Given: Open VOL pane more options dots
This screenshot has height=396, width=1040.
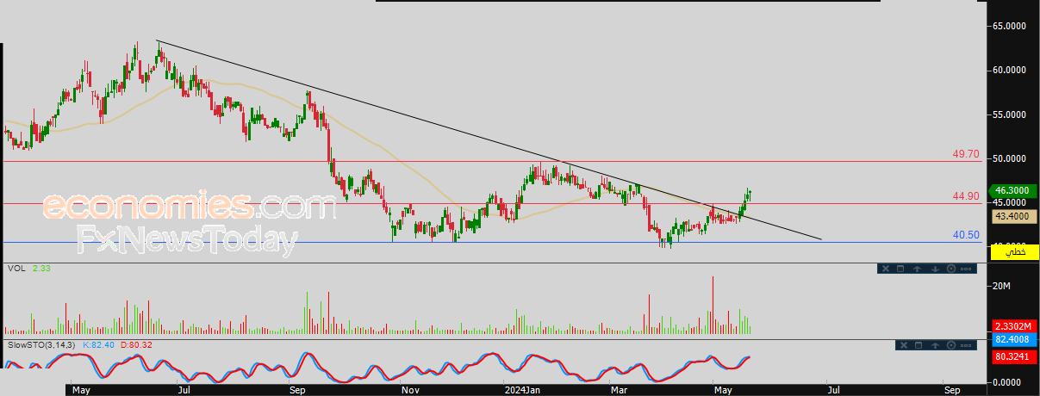Looking at the screenshot, I should click(x=966, y=269).
